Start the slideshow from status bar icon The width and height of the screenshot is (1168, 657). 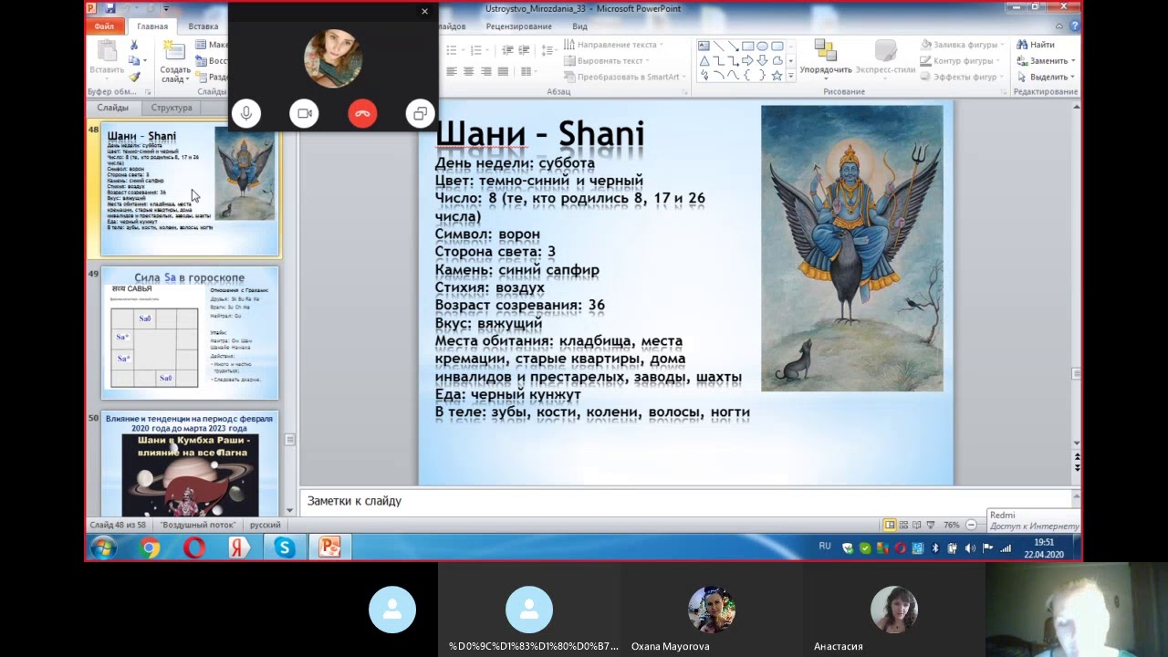click(930, 525)
